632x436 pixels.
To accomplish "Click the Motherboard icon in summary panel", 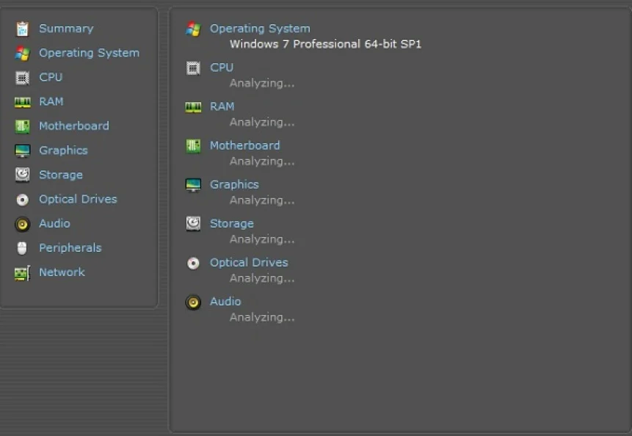I will [x=193, y=146].
